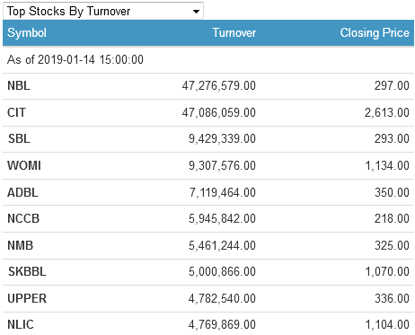
Task: Click the Symbol column header
Action: pos(27,33)
